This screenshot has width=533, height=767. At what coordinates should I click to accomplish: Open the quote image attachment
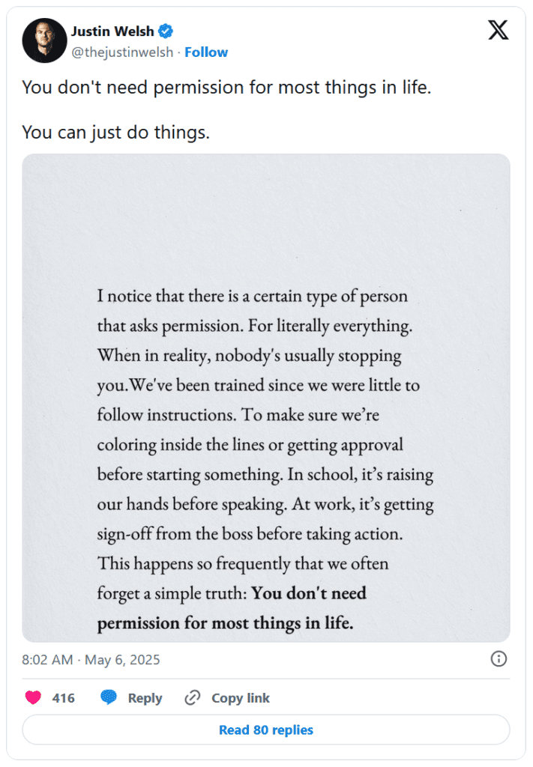(x=266, y=398)
